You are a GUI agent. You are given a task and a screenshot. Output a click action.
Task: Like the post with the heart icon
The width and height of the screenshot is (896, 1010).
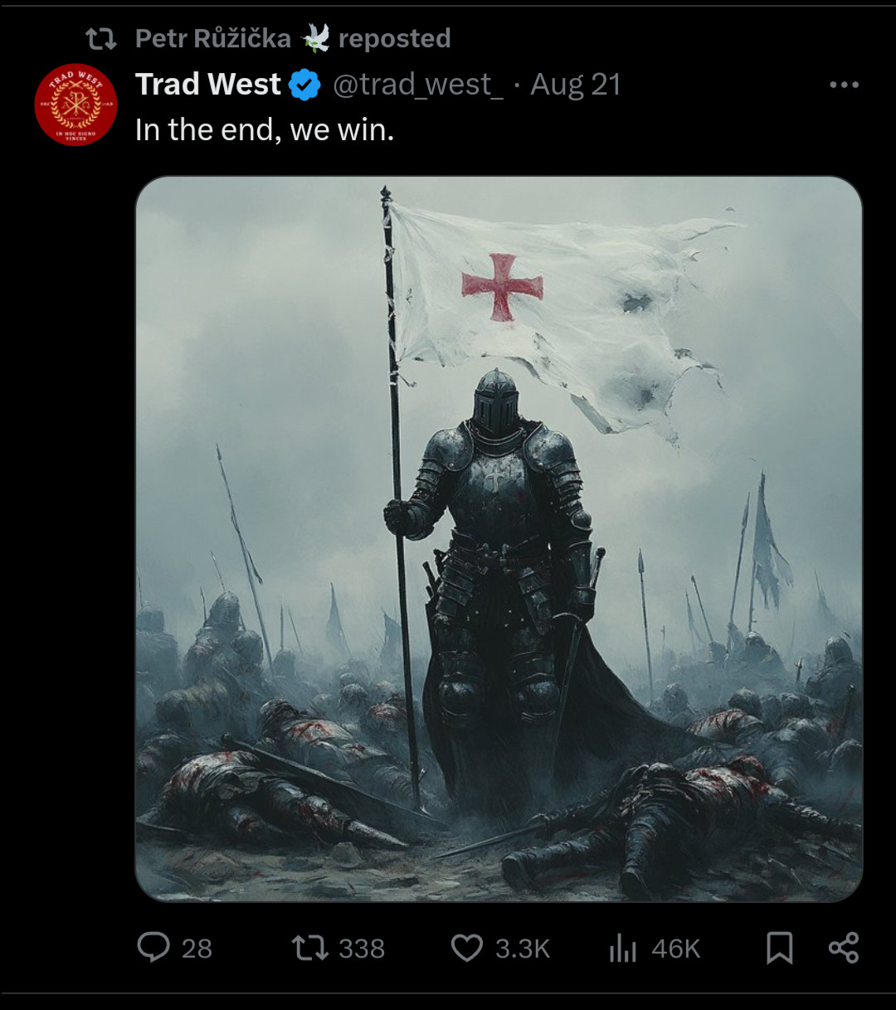coord(466,947)
